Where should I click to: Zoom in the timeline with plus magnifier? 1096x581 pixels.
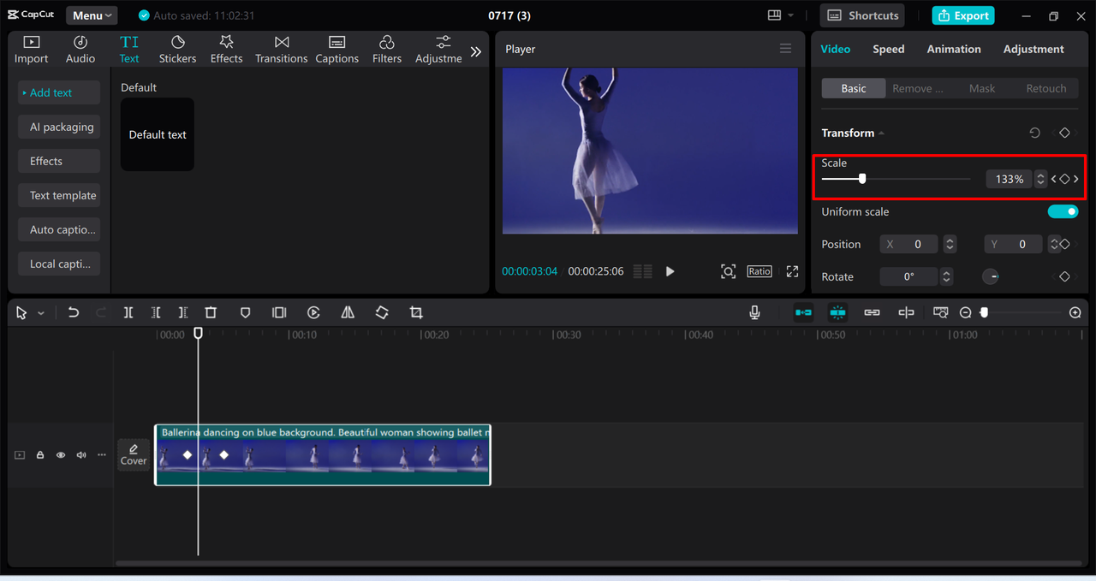(1075, 313)
